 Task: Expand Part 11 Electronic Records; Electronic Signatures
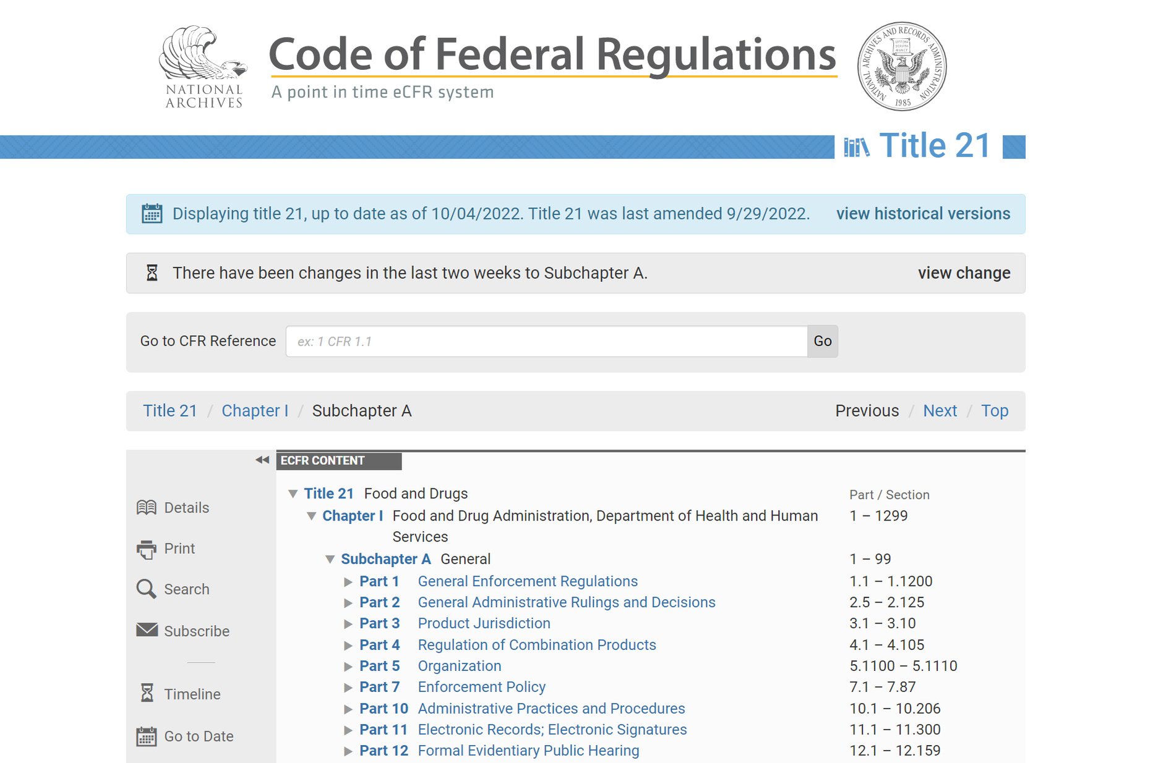coord(347,730)
